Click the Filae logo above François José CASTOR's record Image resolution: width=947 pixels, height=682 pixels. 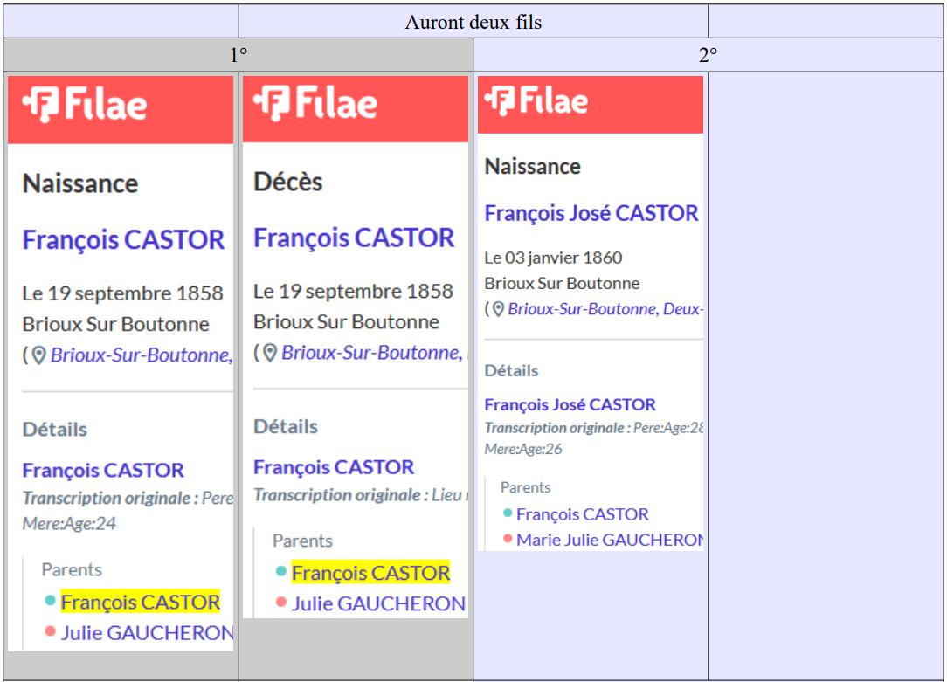tap(536, 100)
